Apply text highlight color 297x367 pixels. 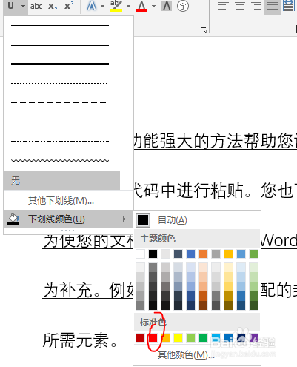point(116,6)
